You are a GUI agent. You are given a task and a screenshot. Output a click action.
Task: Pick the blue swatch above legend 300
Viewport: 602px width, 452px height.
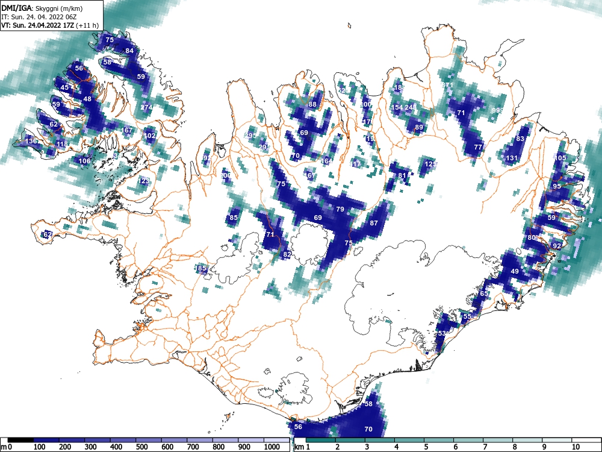point(98,440)
